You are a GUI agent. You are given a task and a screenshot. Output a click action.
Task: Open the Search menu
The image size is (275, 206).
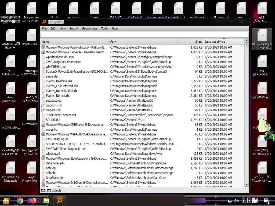pos(74,28)
